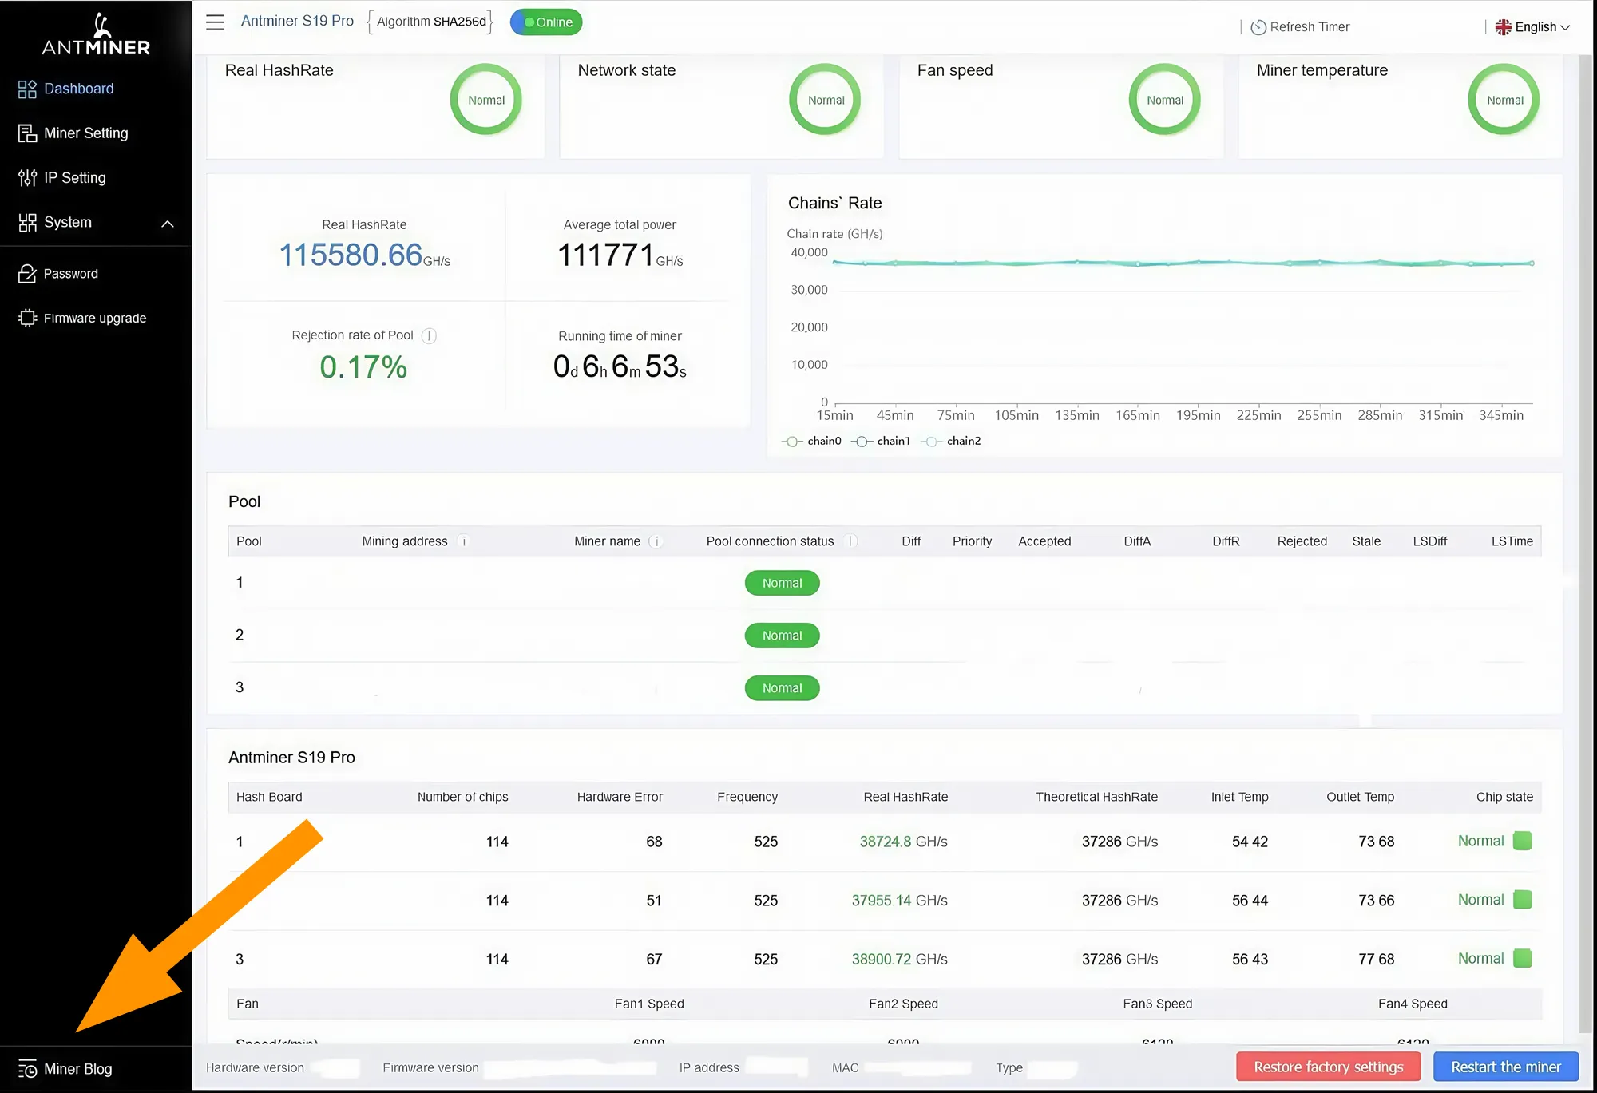
Task: Click the Normal status badge for pool 3
Action: 783,688
